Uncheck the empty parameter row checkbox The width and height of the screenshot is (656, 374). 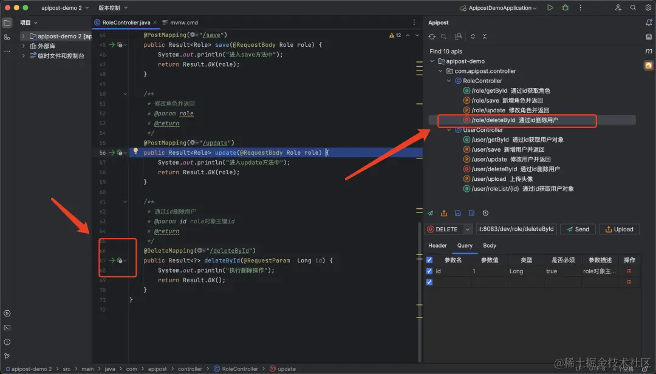(429, 282)
